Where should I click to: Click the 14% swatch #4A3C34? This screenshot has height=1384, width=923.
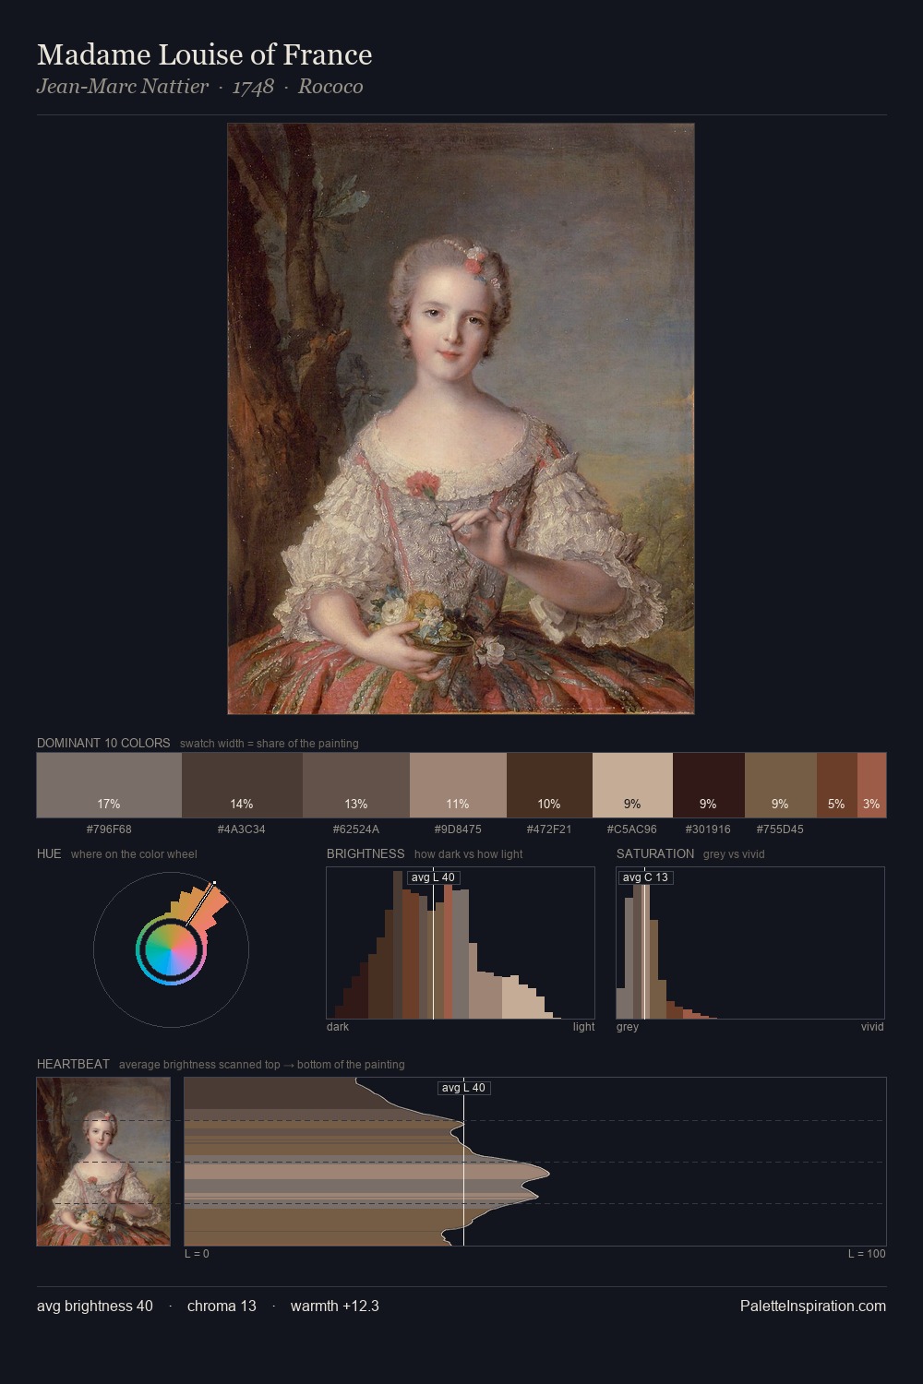[242, 785]
